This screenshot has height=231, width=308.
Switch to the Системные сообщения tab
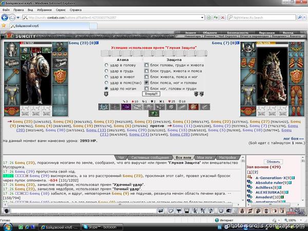coord(150,158)
